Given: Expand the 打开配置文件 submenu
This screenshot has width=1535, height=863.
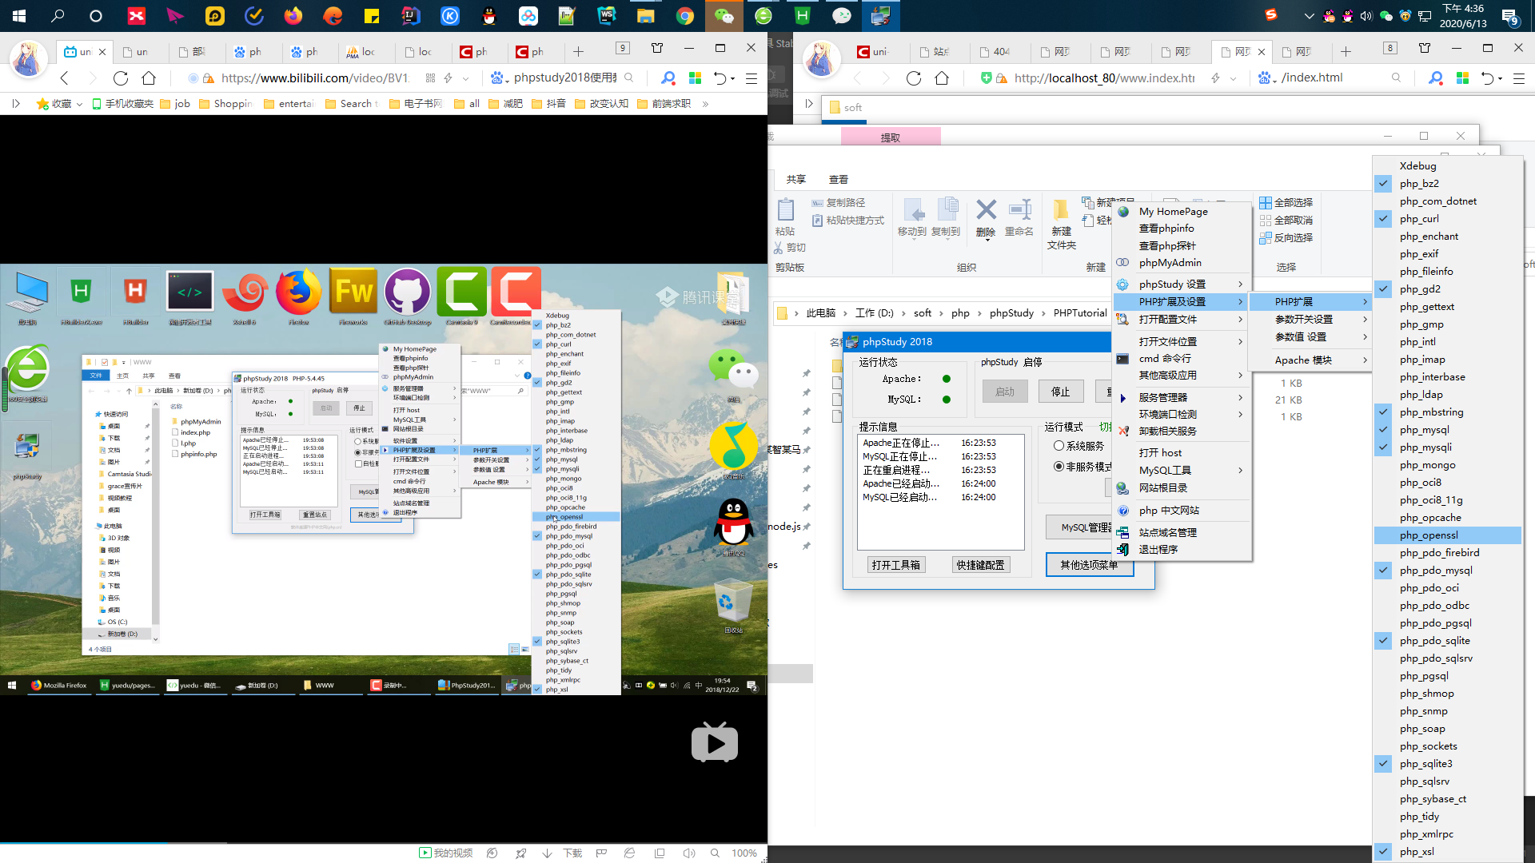Looking at the screenshot, I should tap(1181, 320).
